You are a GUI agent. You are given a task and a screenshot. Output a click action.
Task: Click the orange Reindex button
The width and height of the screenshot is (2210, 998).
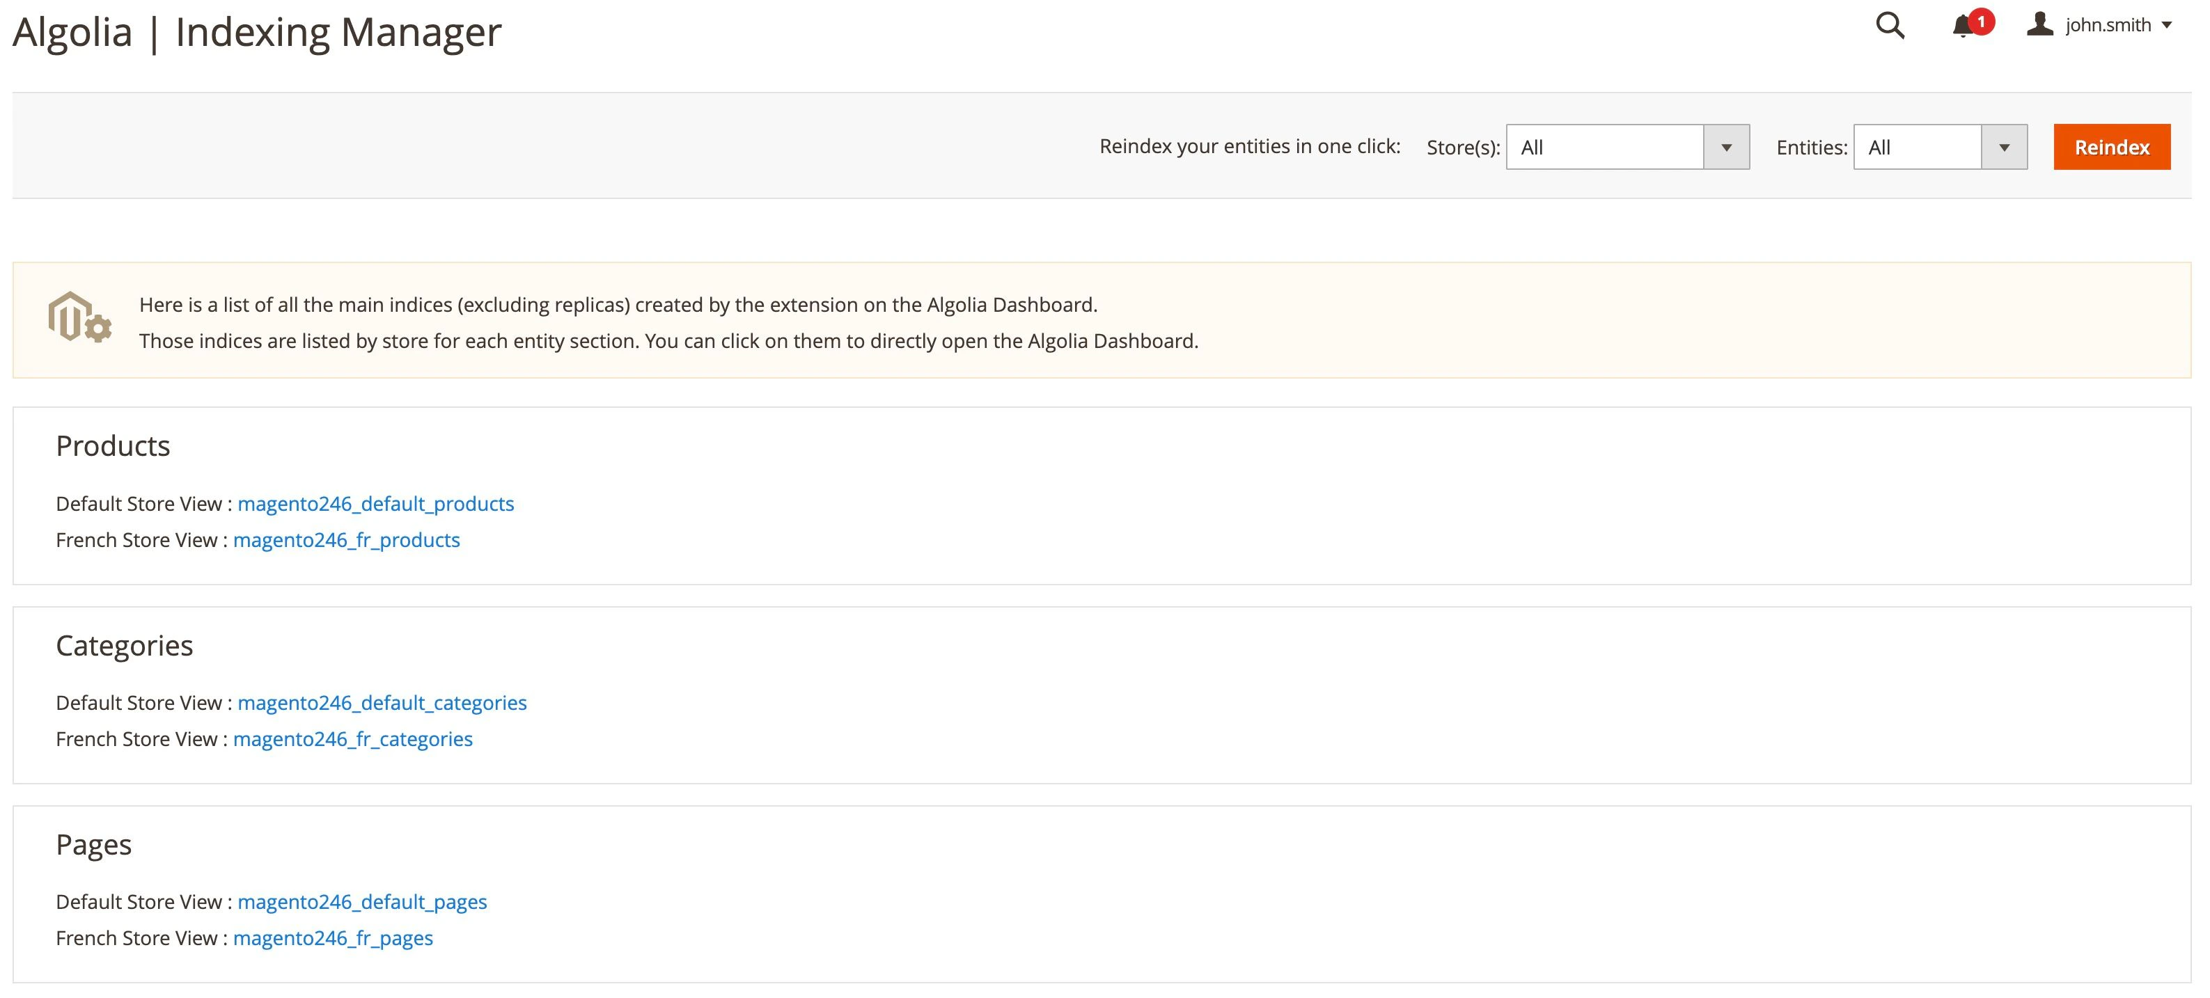pos(2111,147)
